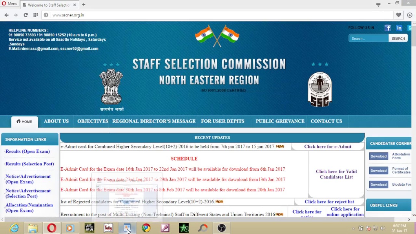The image size is (416, 234).
Task: Open REGIONAL DIRECTOR'S MESSAGE page
Action: [154, 121]
